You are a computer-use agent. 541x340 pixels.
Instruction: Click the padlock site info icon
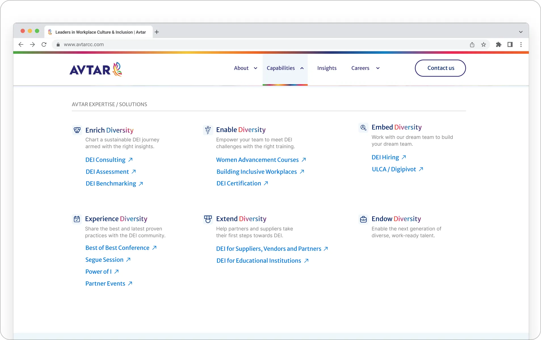58,44
